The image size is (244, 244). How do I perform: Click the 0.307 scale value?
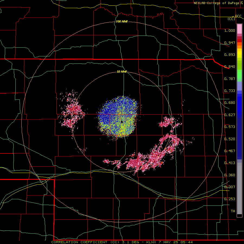(230, 187)
